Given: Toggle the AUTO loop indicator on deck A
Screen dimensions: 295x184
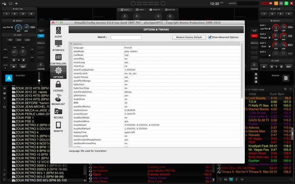Looking at the screenshot, I should pyautogui.click(x=5, y=68).
